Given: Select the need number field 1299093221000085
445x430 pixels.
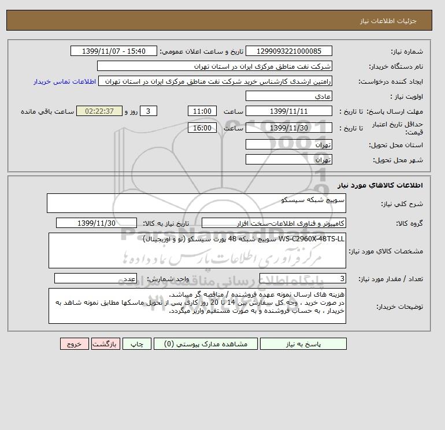Looking at the screenshot, I should pyautogui.click(x=288, y=51).
